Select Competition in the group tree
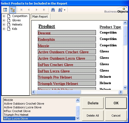 click(20, 16)
